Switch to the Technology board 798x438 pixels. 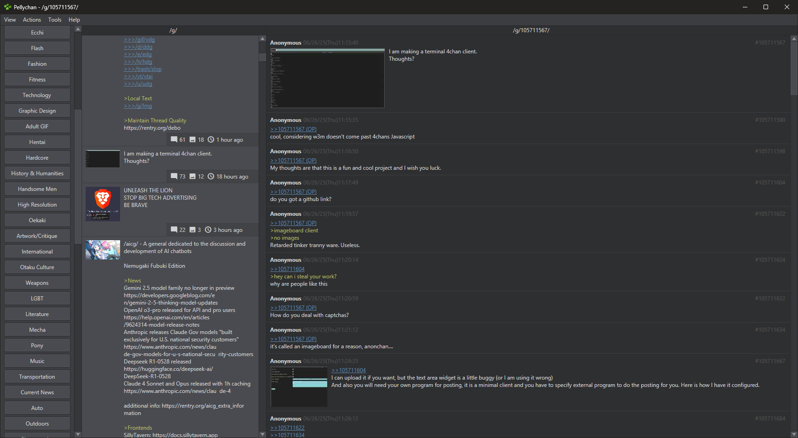[37, 95]
